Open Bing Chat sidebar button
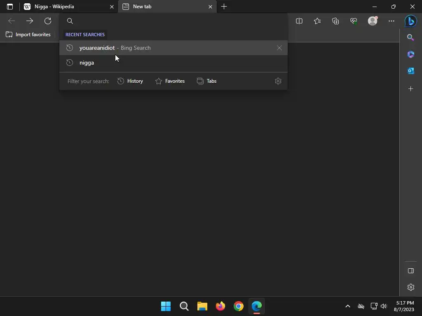The image size is (422, 316). point(411,21)
